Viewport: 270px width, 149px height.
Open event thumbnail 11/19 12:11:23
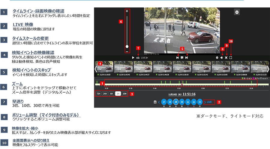click(260, 67)
